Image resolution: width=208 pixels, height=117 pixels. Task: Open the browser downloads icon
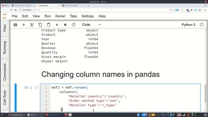tap(205, 10)
